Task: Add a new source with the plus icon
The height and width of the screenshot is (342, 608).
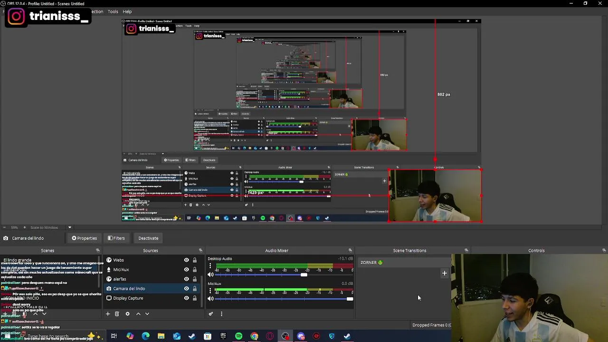Action: coord(108,313)
